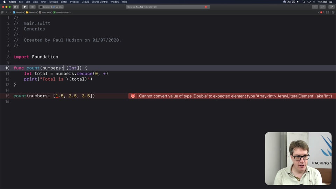Open the View menu
Viewport: 336px width, 189px height.
tap(35, 2)
